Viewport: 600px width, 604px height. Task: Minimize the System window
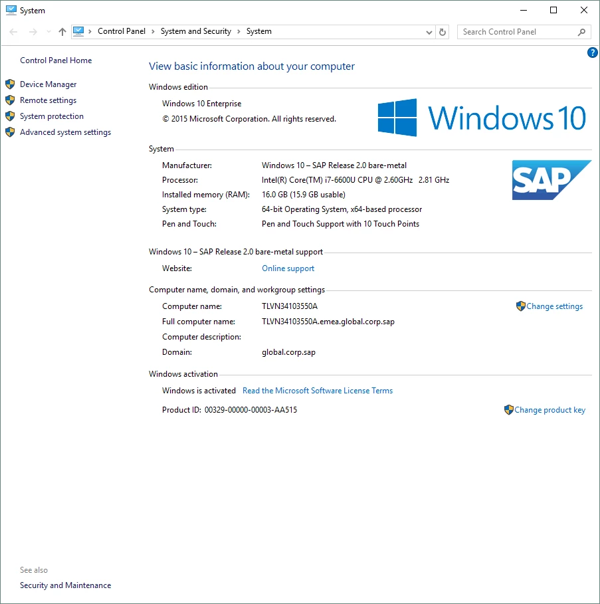tap(524, 11)
